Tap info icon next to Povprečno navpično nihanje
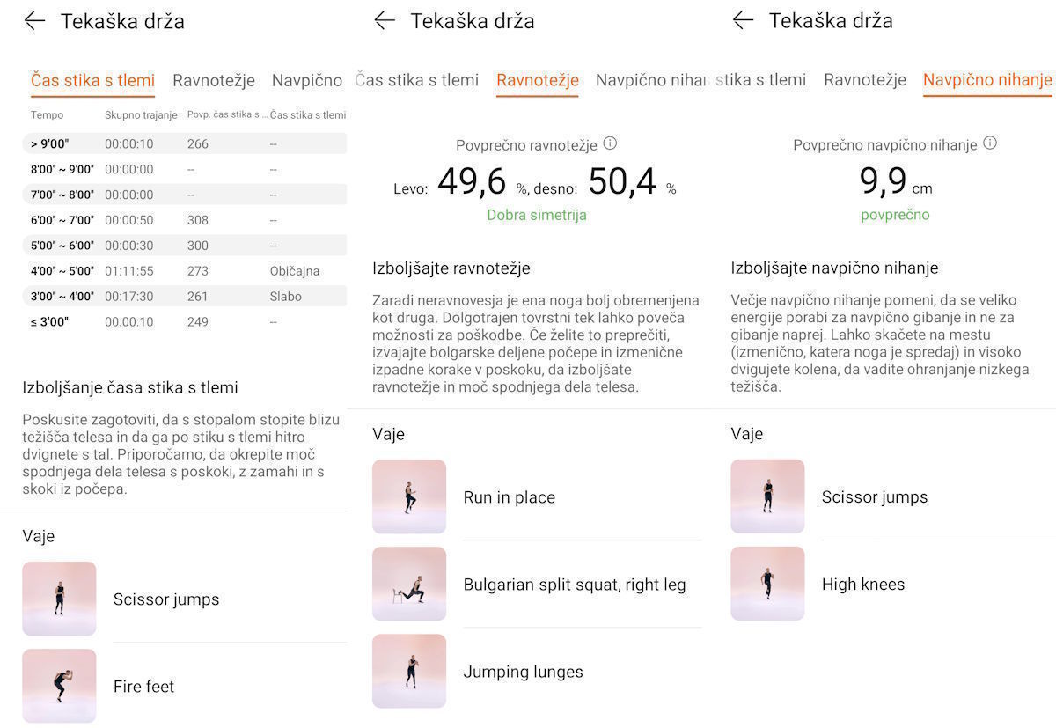 990,143
